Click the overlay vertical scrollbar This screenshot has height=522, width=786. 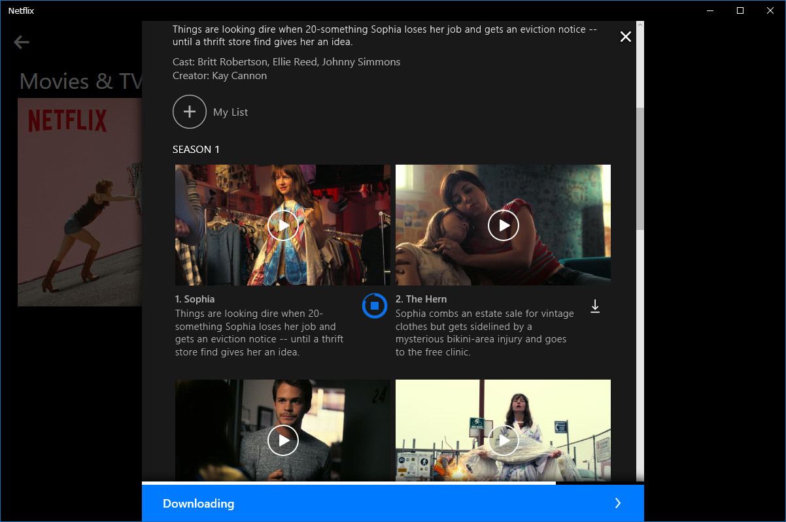click(640, 169)
